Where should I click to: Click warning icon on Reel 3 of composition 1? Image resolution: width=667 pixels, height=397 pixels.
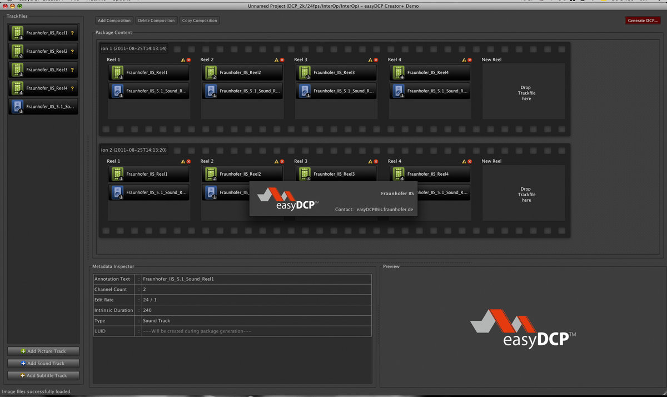370,59
